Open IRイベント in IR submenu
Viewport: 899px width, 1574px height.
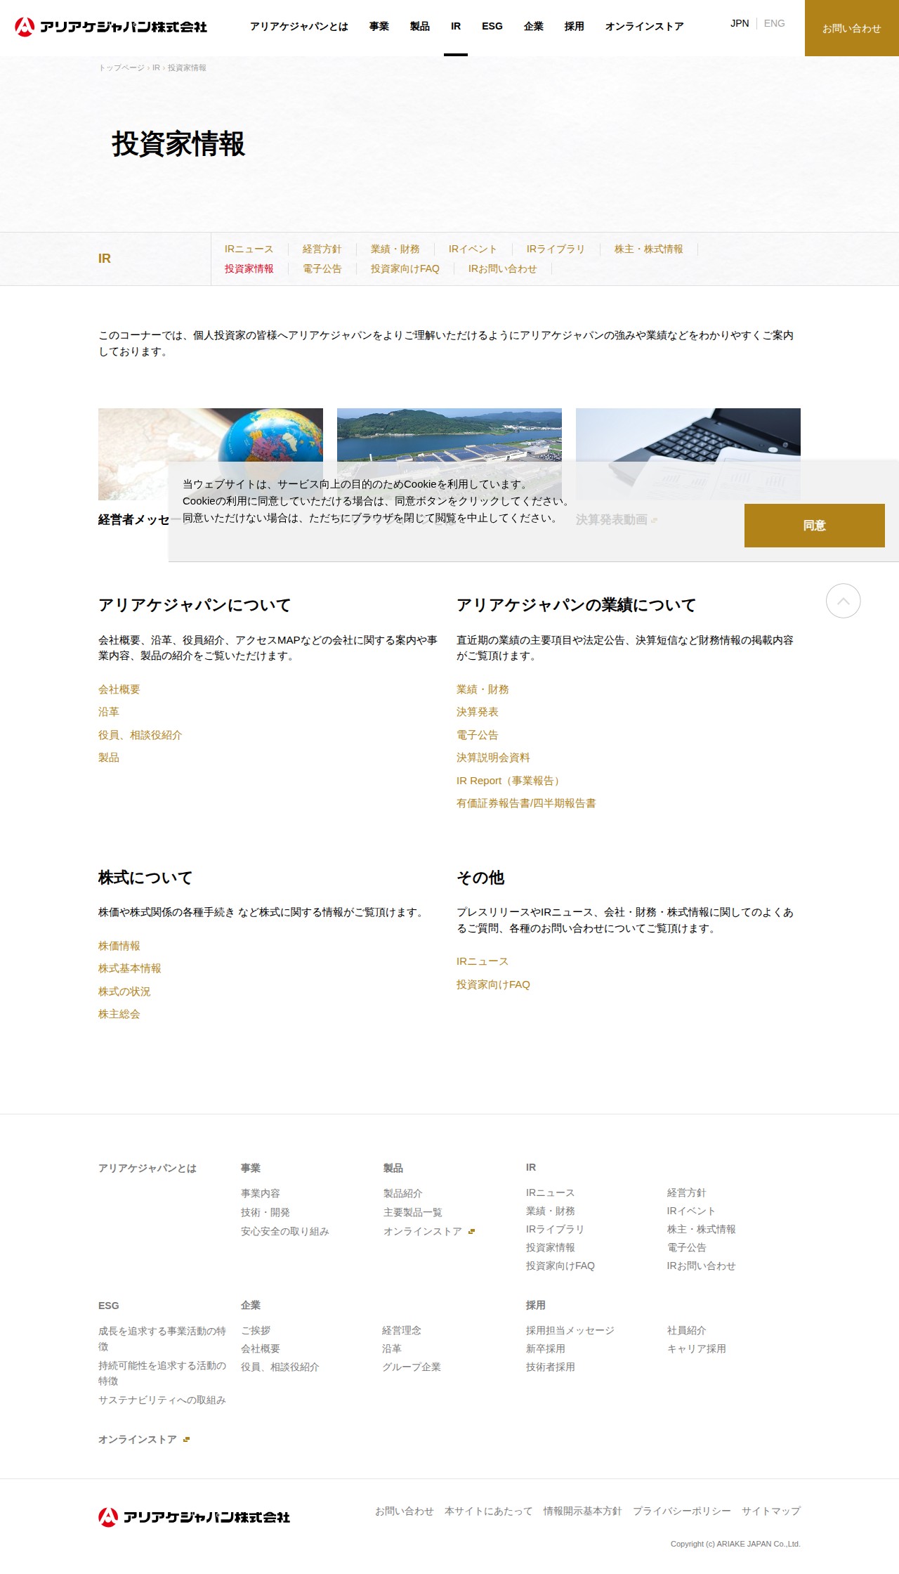pyautogui.click(x=473, y=249)
